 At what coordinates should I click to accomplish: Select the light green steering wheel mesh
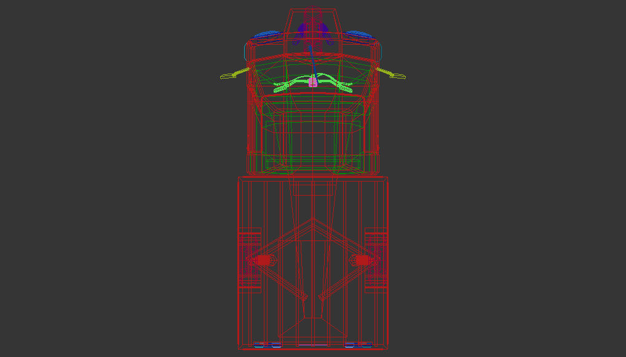[x=313, y=83]
